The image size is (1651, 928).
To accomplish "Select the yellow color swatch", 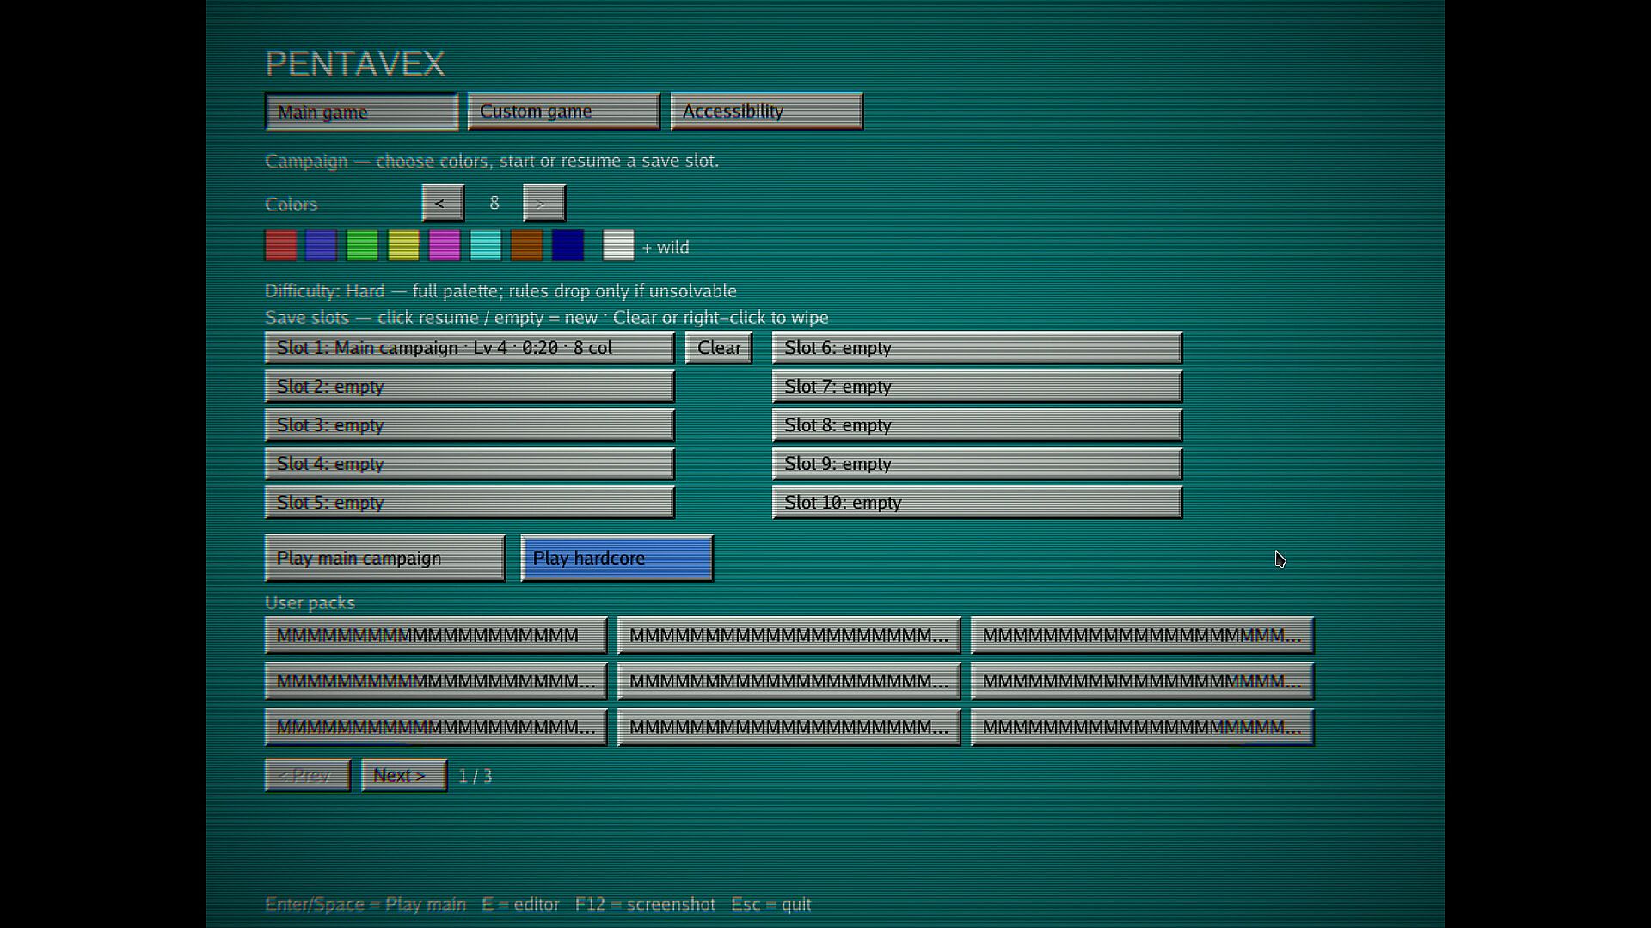I will tap(403, 246).
